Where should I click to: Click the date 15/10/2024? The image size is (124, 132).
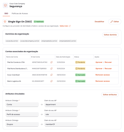(61, 69)
